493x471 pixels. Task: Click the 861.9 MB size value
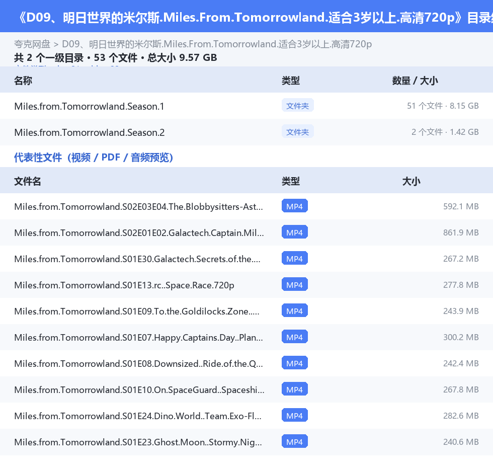click(461, 232)
